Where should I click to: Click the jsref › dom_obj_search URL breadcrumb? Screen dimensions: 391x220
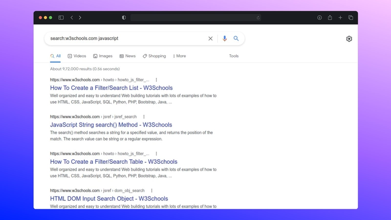click(124, 191)
